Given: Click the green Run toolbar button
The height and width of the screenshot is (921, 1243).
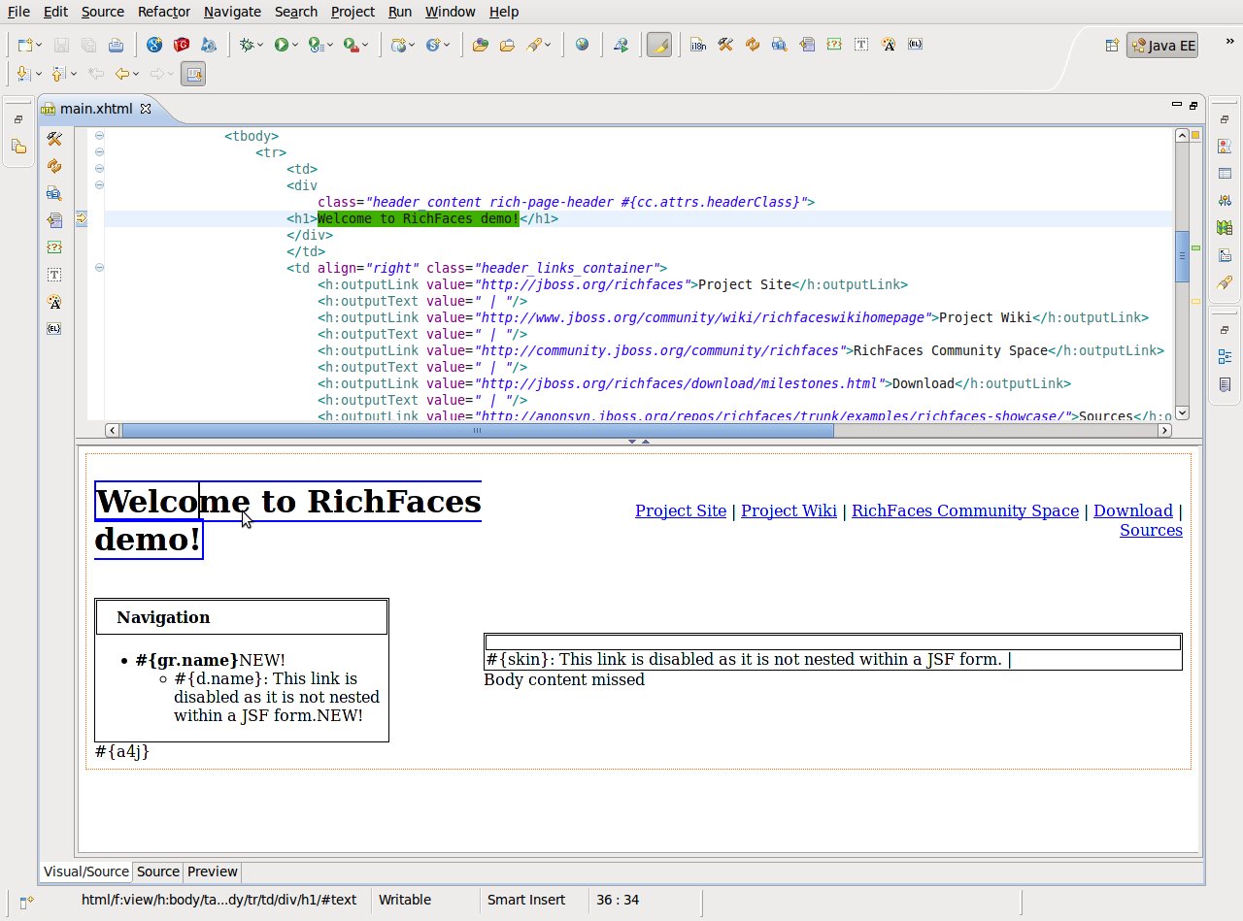Looking at the screenshot, I should pos(281,45).
